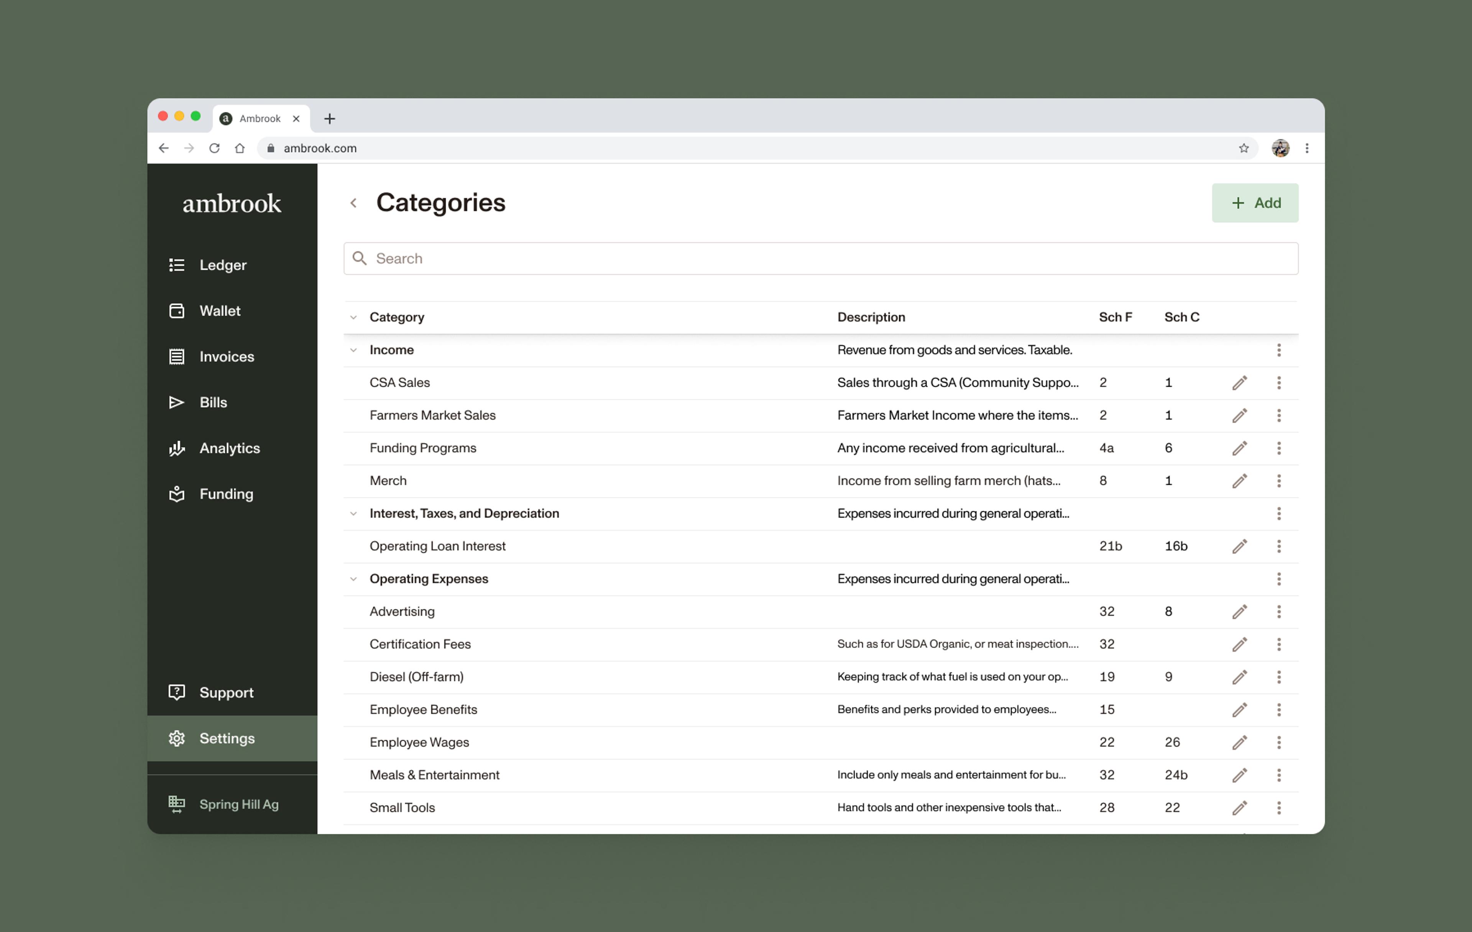Click the pencil edit icon for CSA Sales
This screenshot has width=1472, height=932.
point(1239,382)
